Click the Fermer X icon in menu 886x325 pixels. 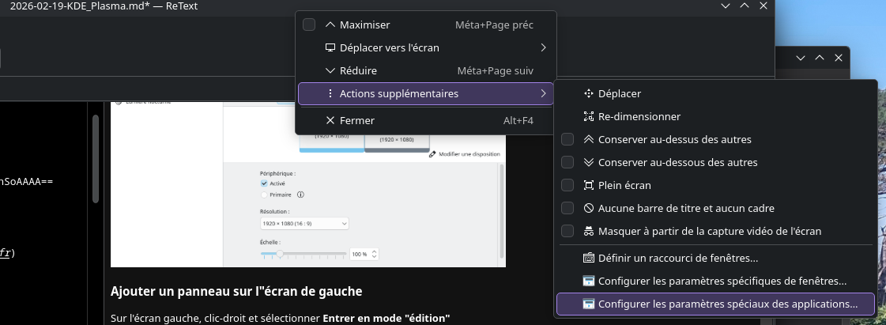pos(330,120)
